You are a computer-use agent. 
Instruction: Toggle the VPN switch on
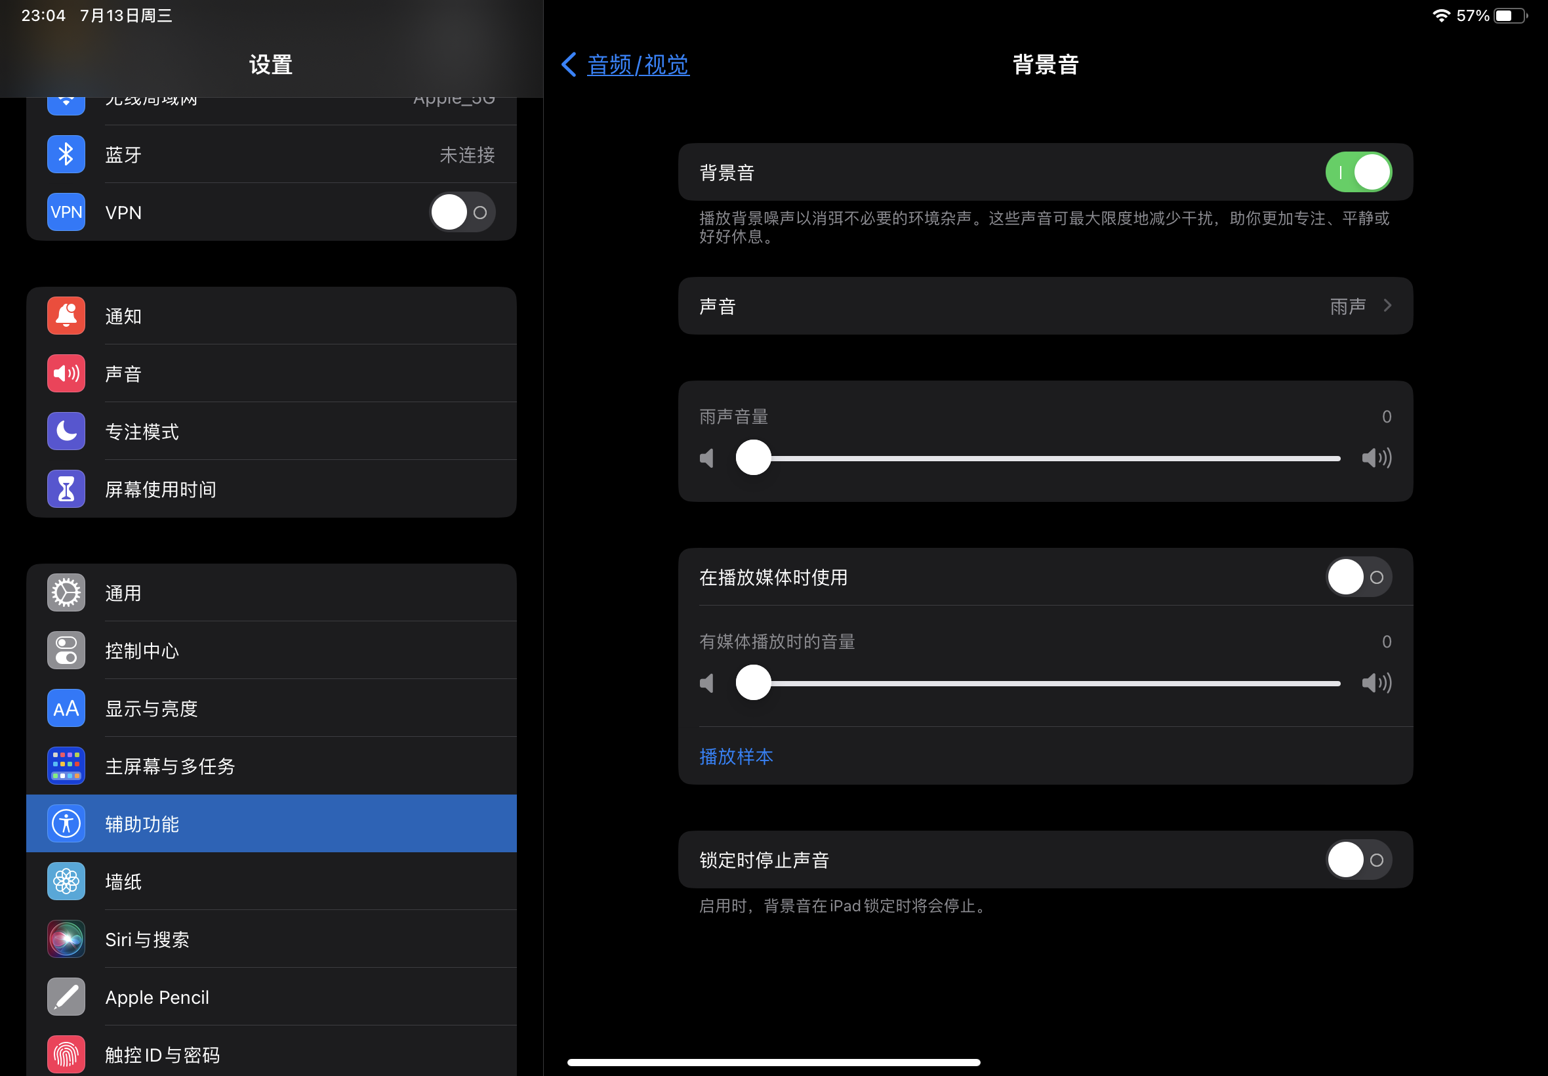coord(462,213)
